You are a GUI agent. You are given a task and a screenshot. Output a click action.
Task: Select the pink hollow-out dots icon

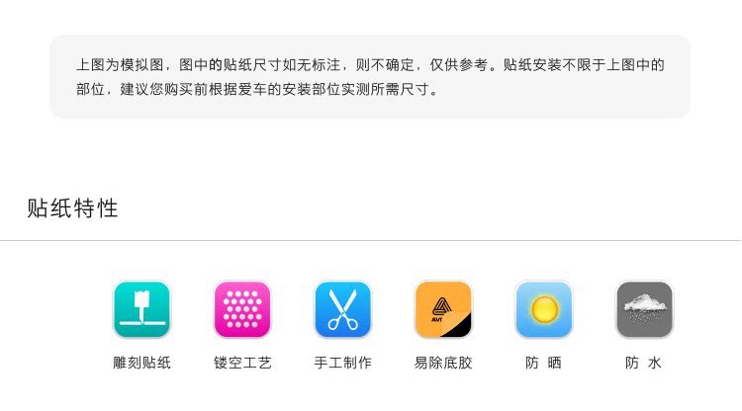242,309
